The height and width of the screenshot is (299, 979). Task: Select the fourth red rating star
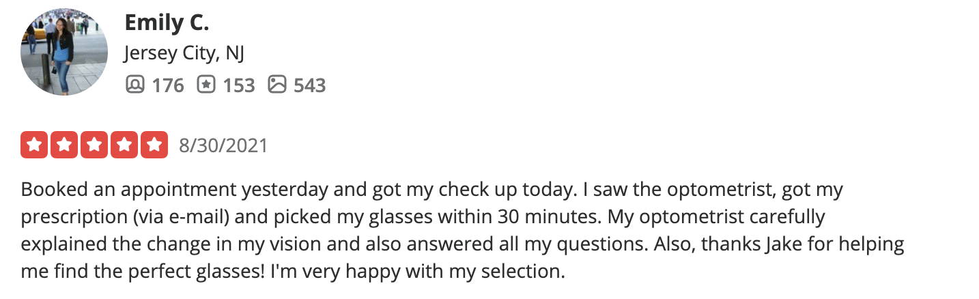[x=124, y=145]
